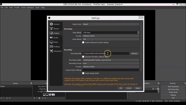Click the Recording Path text field
Screen dimensions: 186x105
(106, 53)
